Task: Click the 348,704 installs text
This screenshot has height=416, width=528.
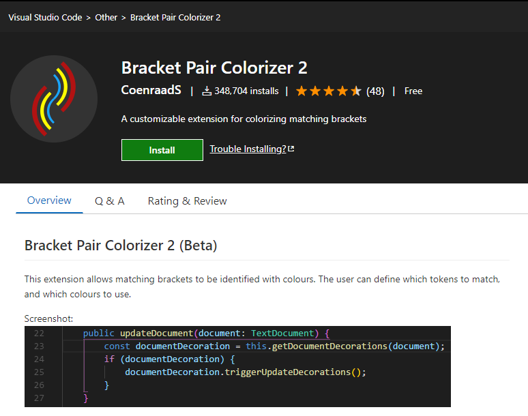Action: click(x=246, y=91)
